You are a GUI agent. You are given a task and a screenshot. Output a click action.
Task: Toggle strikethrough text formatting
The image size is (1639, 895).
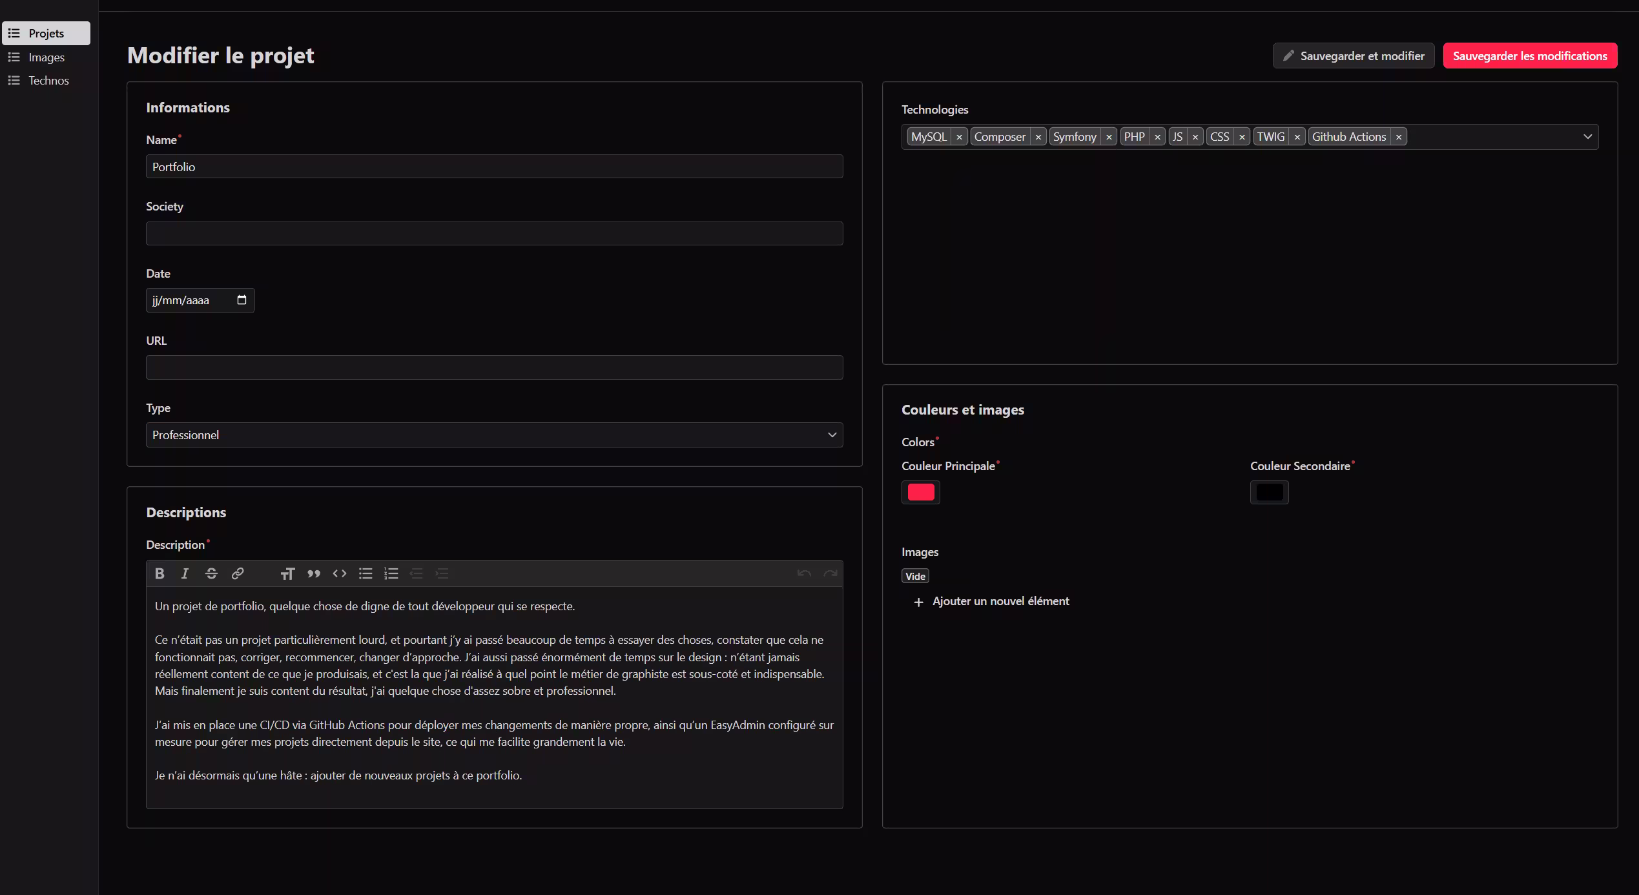coord(211,573)
